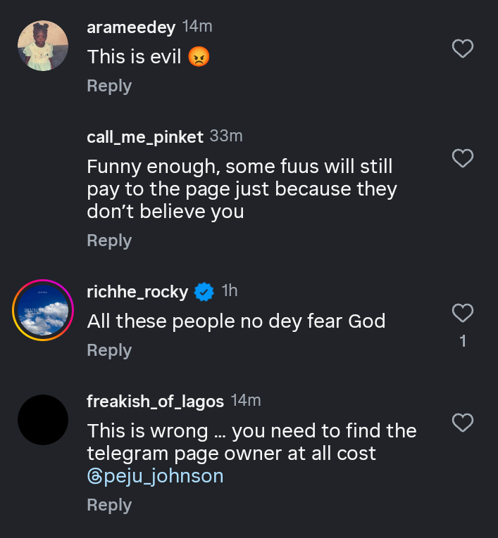Open arameedey's profile picture
This screenshot has height=538, width=498.
[43, 46]
